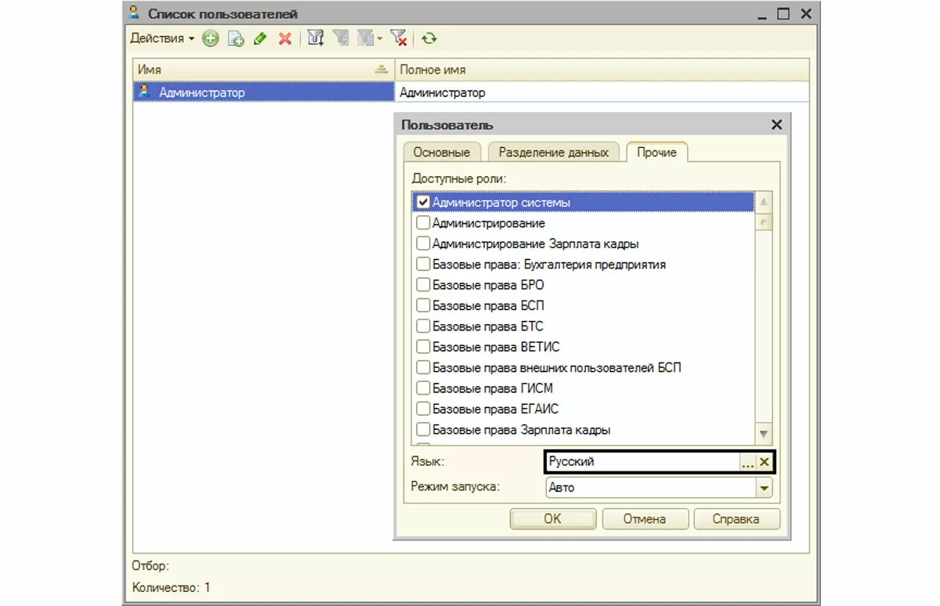940x606 pixels.
Task: Switch to the Разделение данных tab
Action: [554, 153]
